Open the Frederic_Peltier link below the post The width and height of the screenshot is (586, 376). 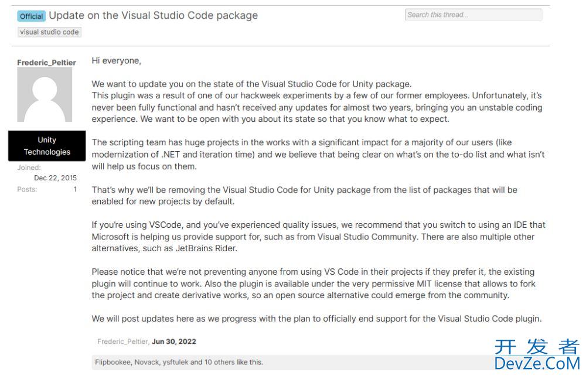click(122, 341)
